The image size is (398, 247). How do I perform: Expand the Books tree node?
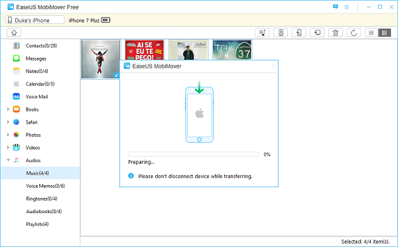click(8, 110)
